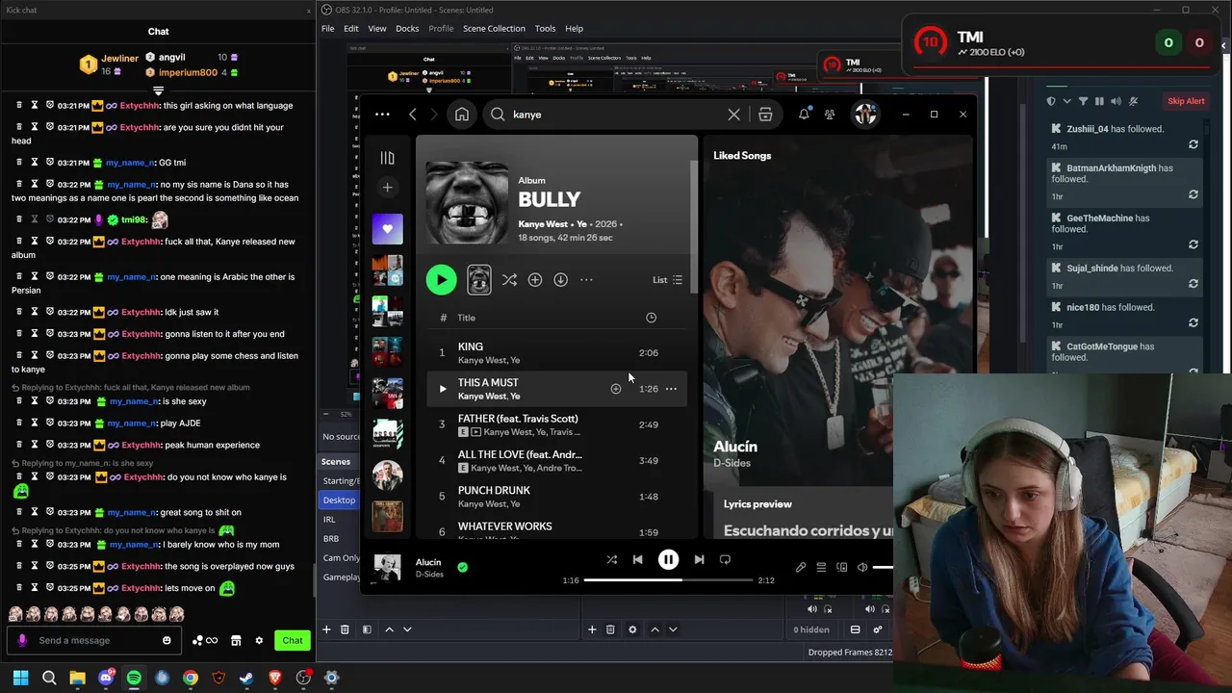Open the emoji picker in chat input

point(167,640)
